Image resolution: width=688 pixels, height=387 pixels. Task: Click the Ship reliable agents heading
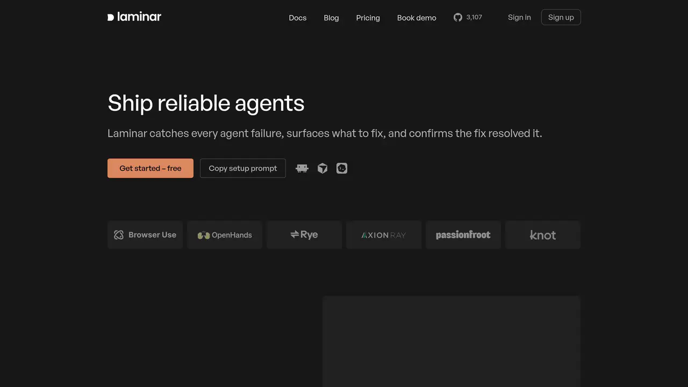206,103
